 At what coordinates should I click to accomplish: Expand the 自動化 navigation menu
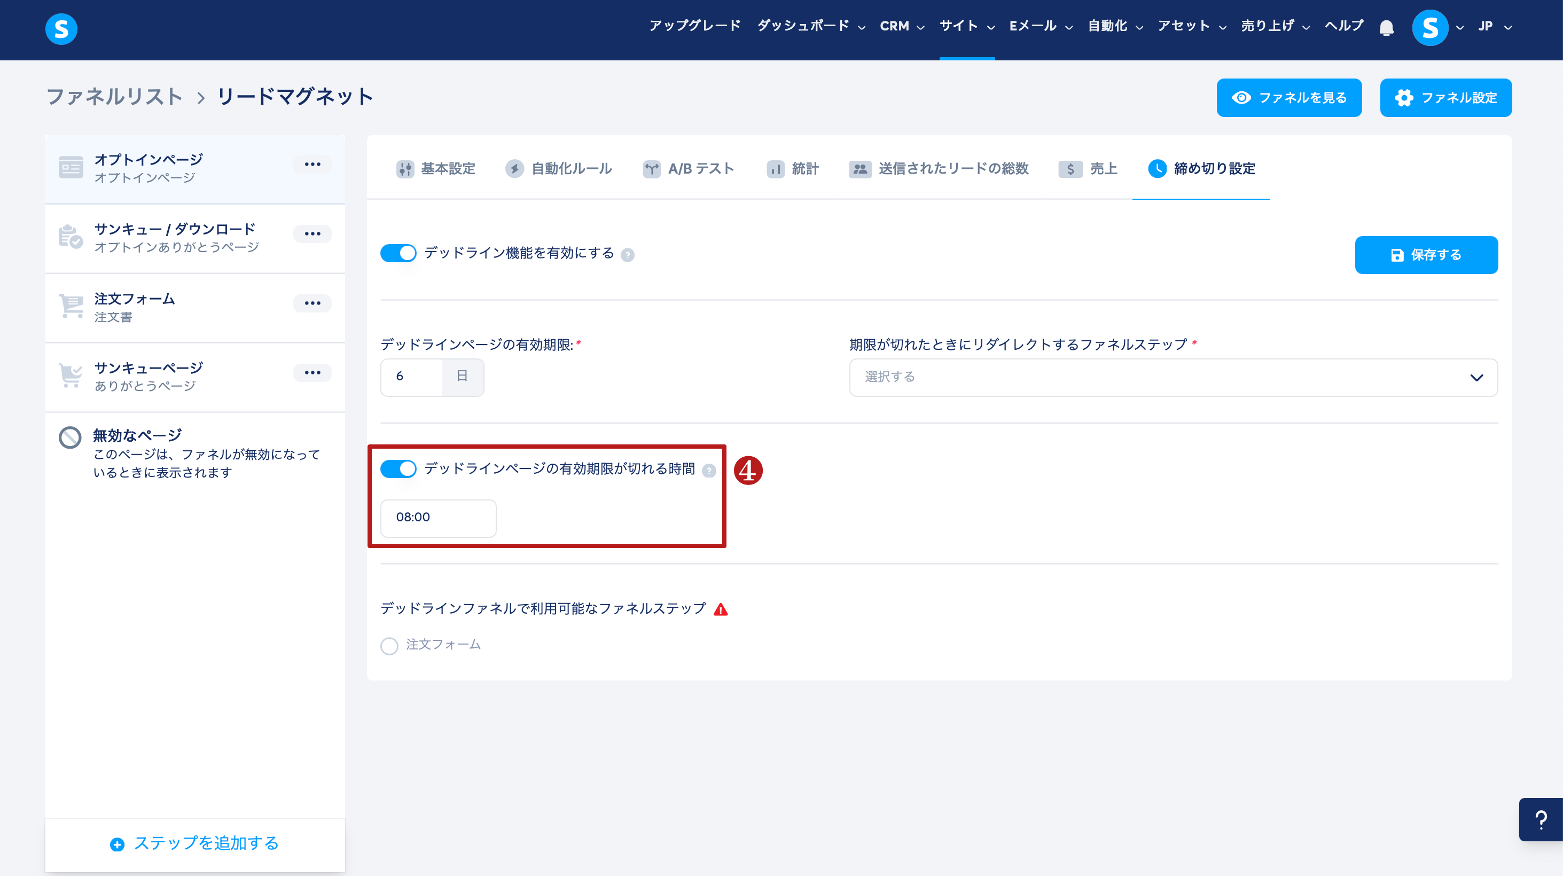[x=1115, y=27]
